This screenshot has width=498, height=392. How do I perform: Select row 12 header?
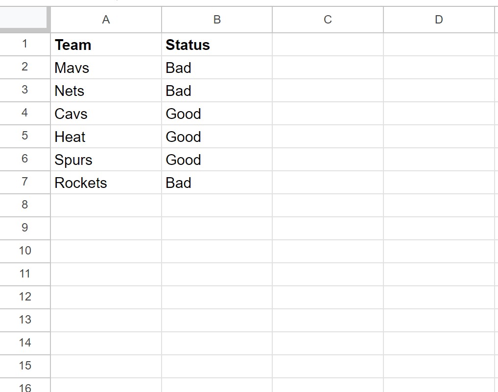point(25,297)
